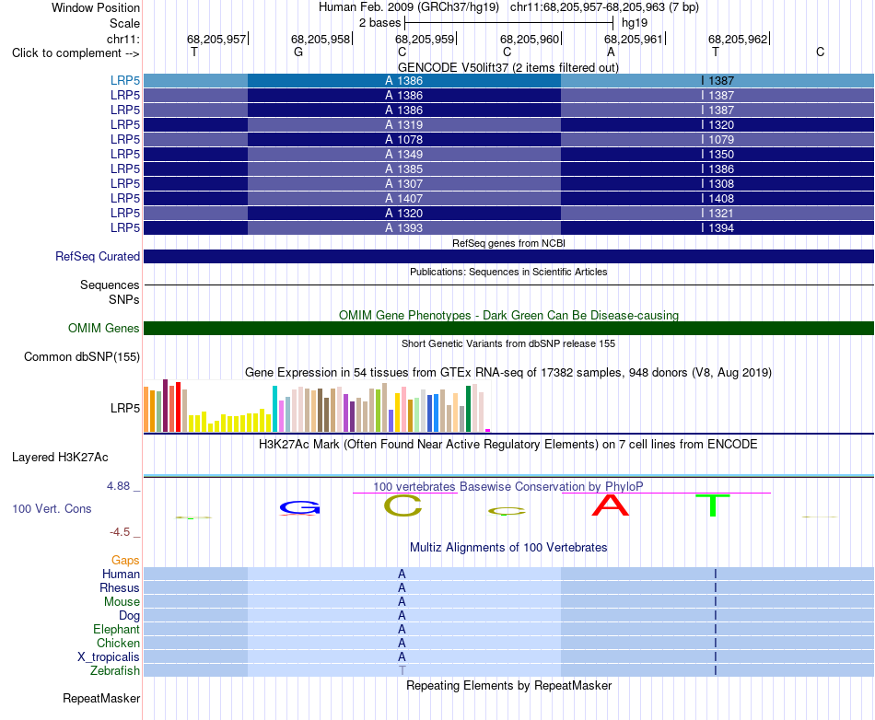Click the 'Click to complement -->' label
This screenshot has height=720, width=875.
point(76,53)
